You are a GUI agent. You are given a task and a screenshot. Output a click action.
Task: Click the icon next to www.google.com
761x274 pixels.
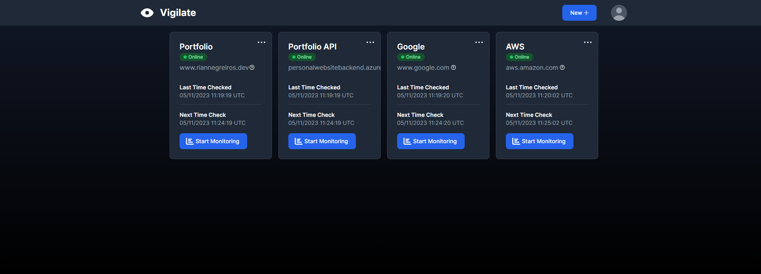(x=453, y=67)
